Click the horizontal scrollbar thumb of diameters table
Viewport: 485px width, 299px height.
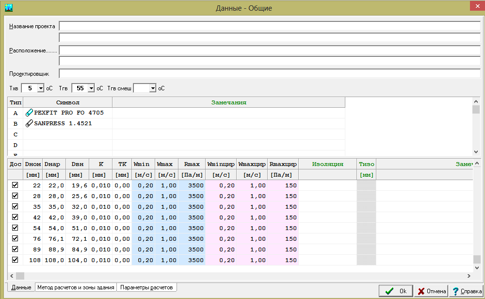20,276
